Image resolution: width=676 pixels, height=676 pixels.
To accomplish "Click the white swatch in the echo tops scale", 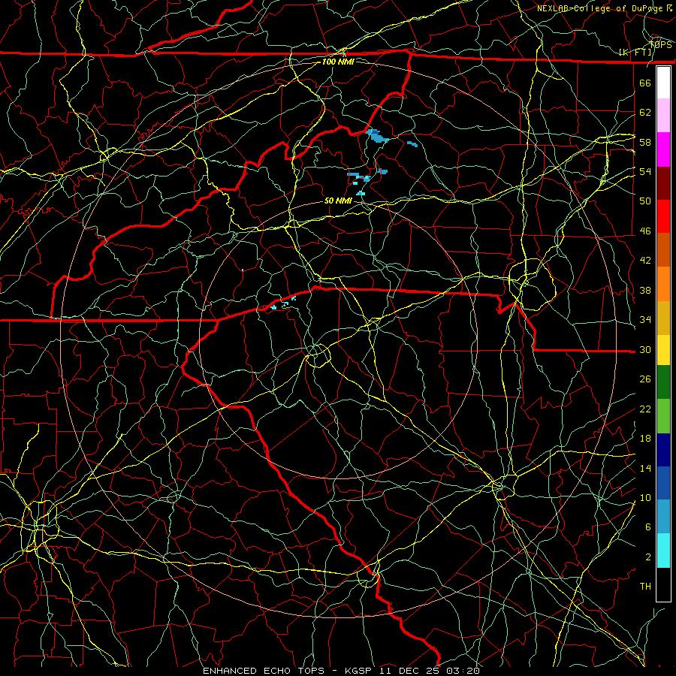I will click(x=663, y=83).
